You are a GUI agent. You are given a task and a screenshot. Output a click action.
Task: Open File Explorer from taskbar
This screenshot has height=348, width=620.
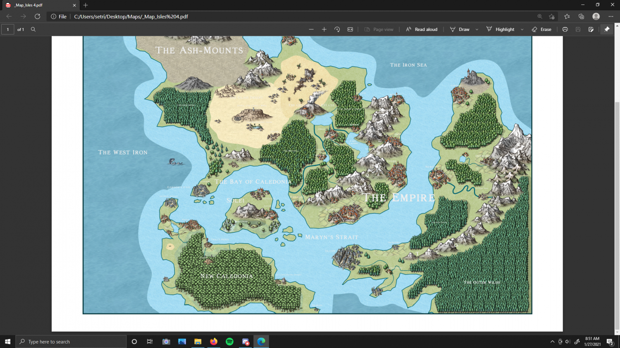click(x=198, y=341)
